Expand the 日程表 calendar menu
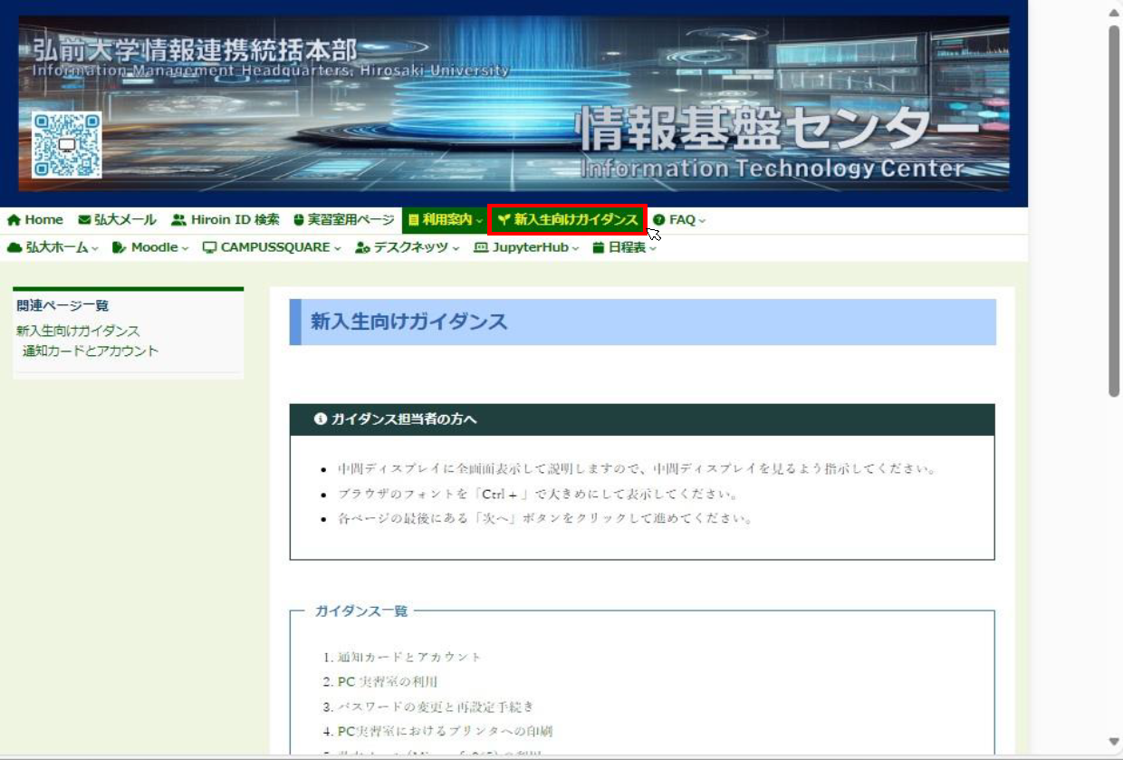Image resolution: width=1123 pixels, height=760 pixels. [x=624, y=247]
